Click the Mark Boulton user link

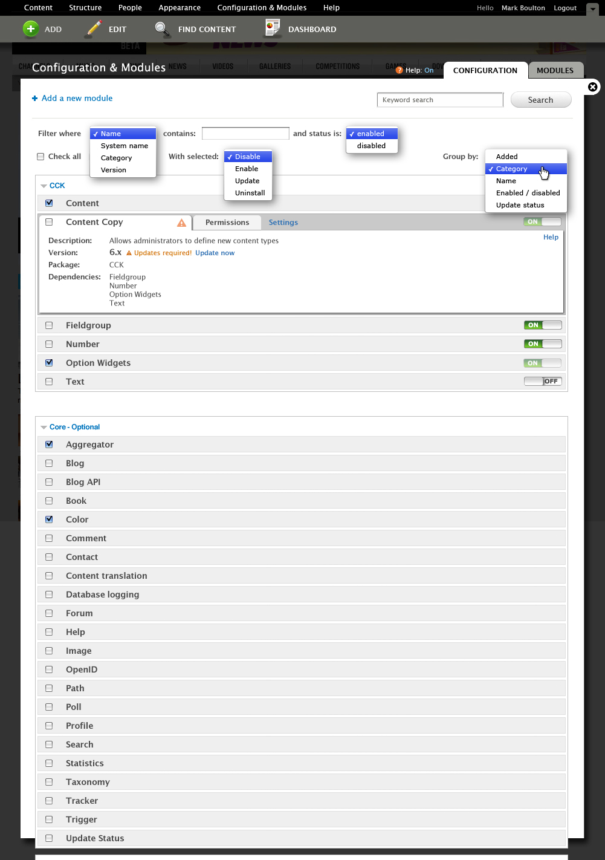click(x=523, y=8)
